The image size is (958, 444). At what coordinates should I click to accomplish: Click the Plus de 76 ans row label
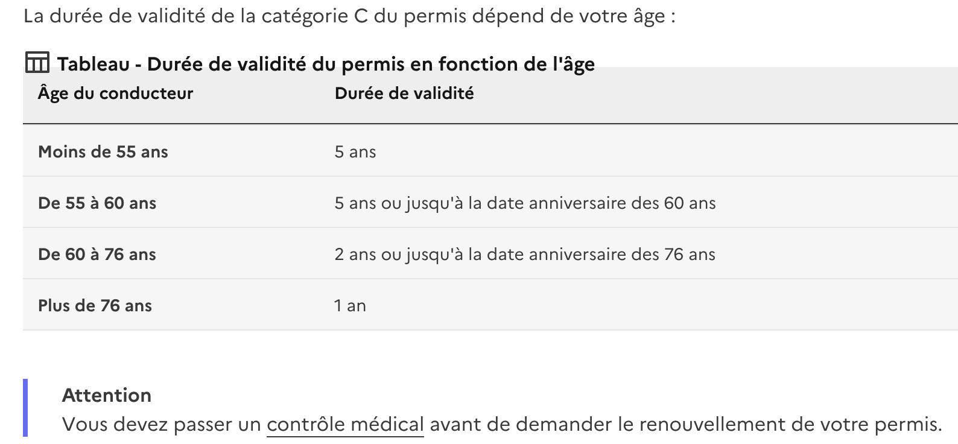pos(95,305)
